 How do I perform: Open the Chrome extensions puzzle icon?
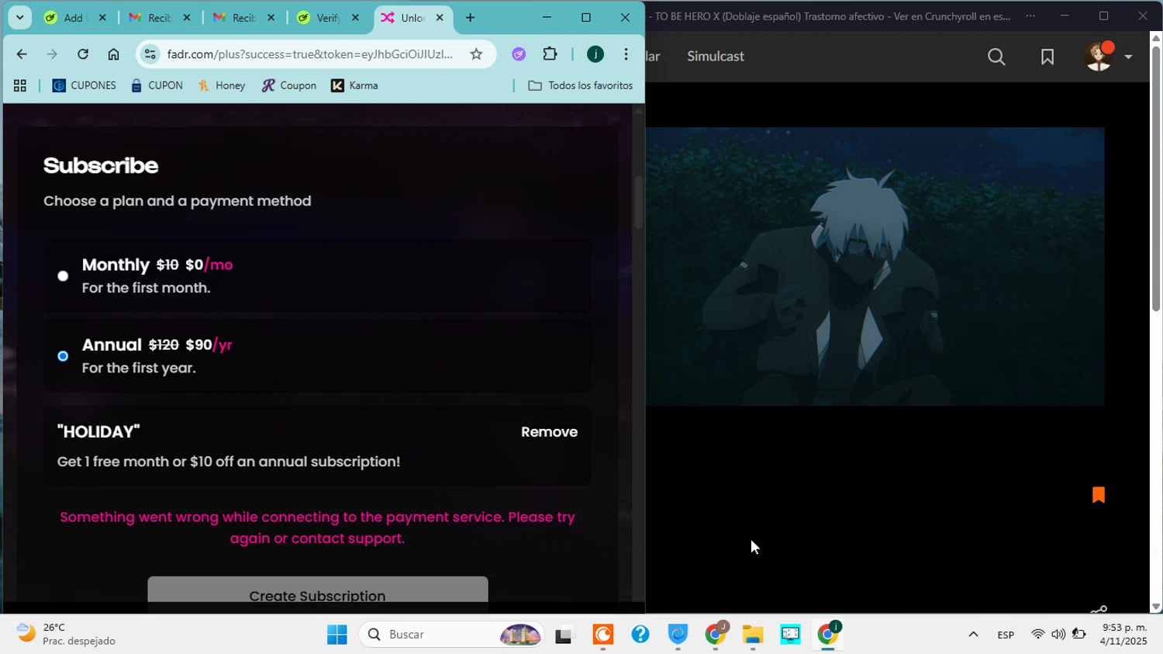point(550,54)
